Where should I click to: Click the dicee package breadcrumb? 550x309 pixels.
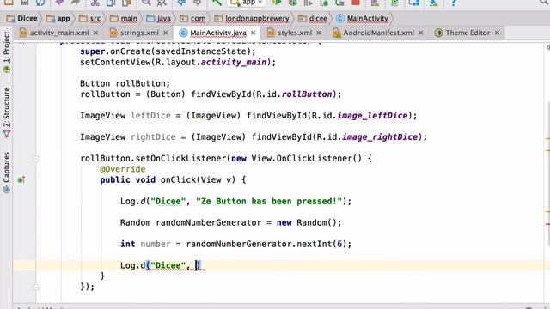point(313,19)
